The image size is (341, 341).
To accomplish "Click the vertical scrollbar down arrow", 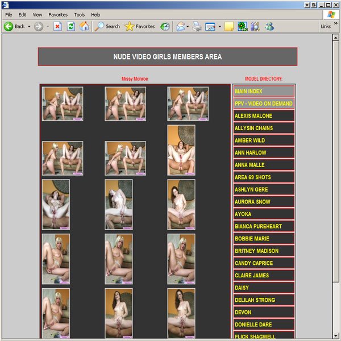I will pos(335,336).
